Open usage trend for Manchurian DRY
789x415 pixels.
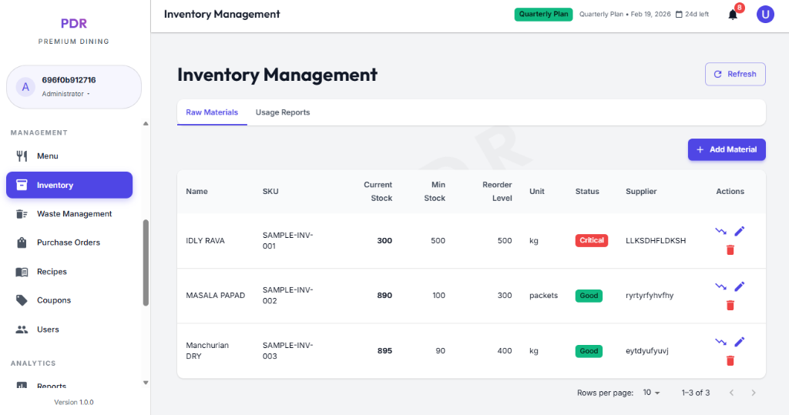click(x=720, y=342)
